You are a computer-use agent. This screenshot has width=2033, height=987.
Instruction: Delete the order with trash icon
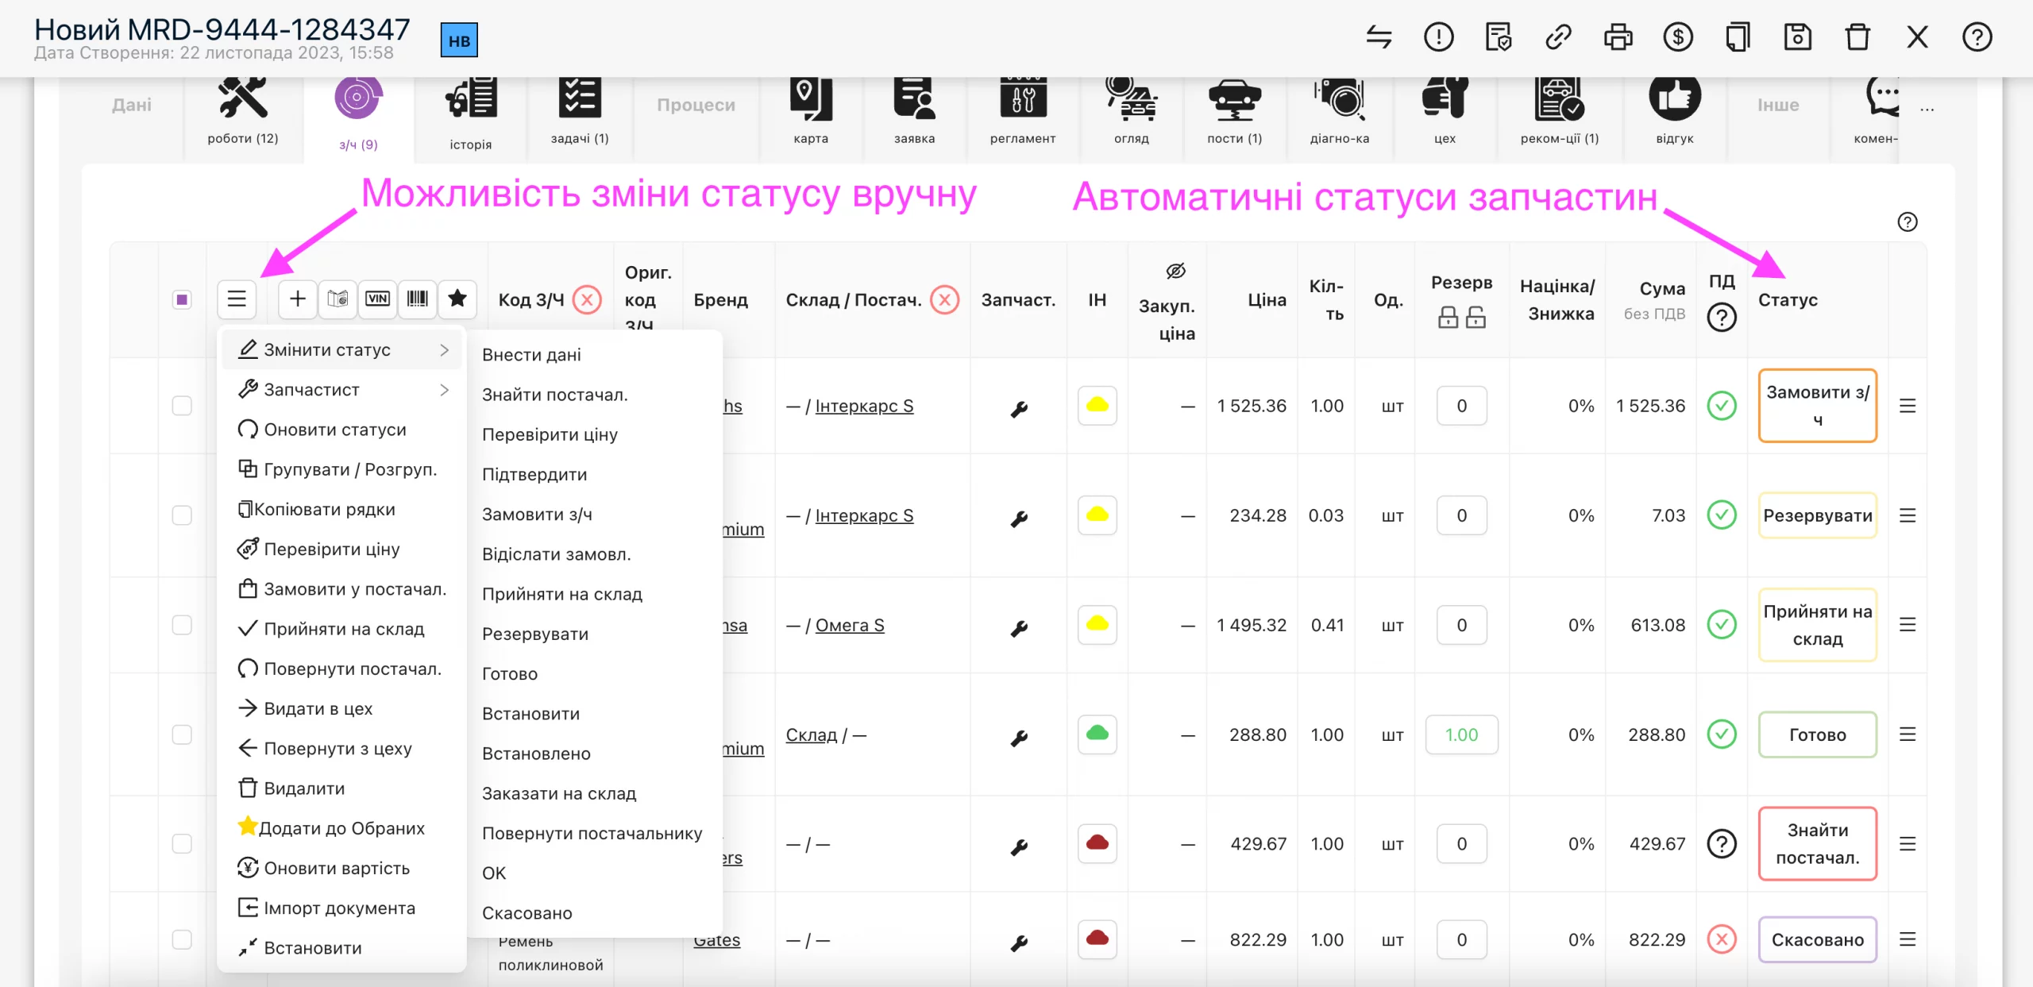(x=1857, y=37)
